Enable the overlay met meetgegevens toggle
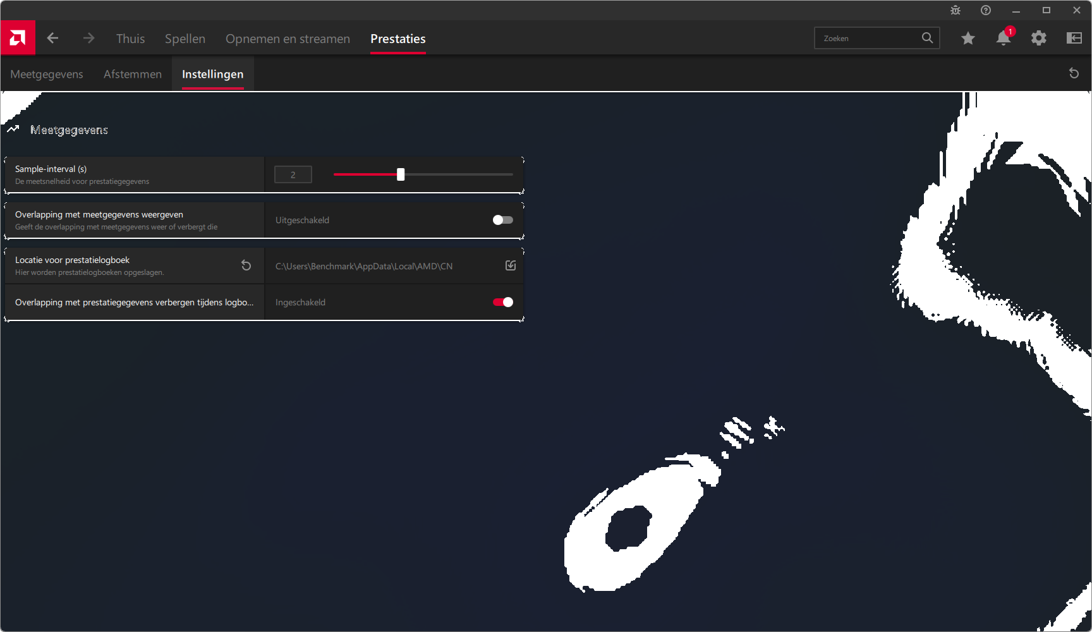Viewport: 1092px width, 632px height. pyautogui.click(x=503, y=220)
